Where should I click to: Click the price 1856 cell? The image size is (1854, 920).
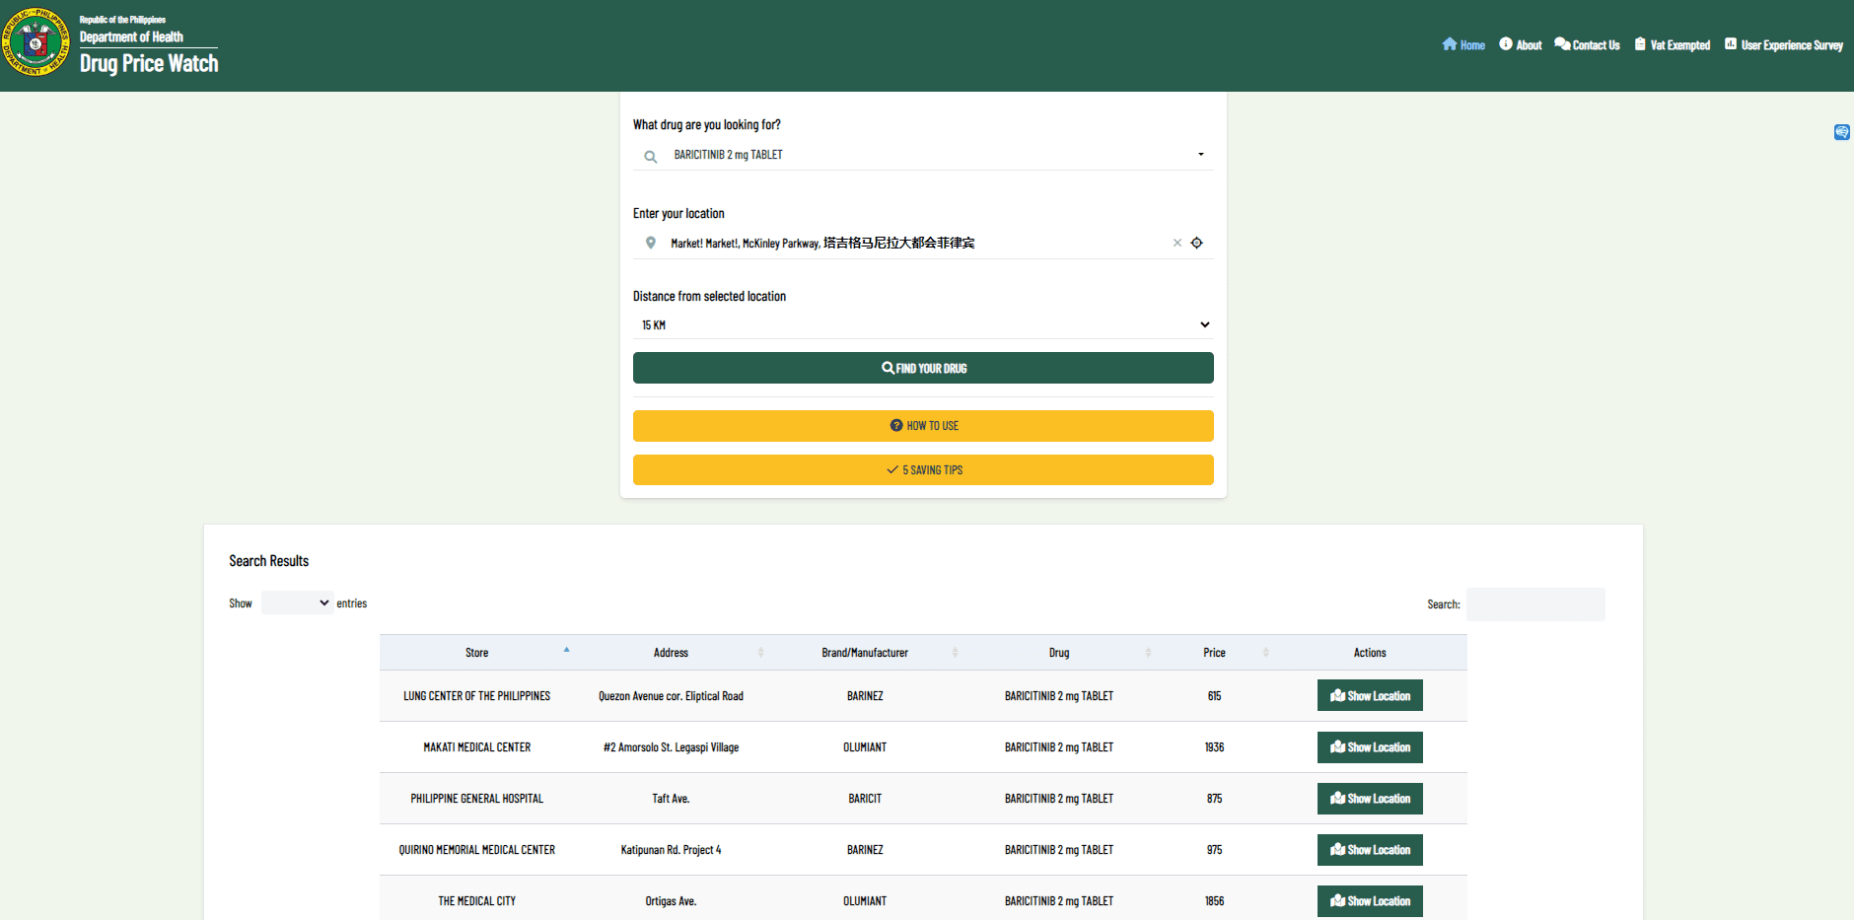coord(1214,901)
